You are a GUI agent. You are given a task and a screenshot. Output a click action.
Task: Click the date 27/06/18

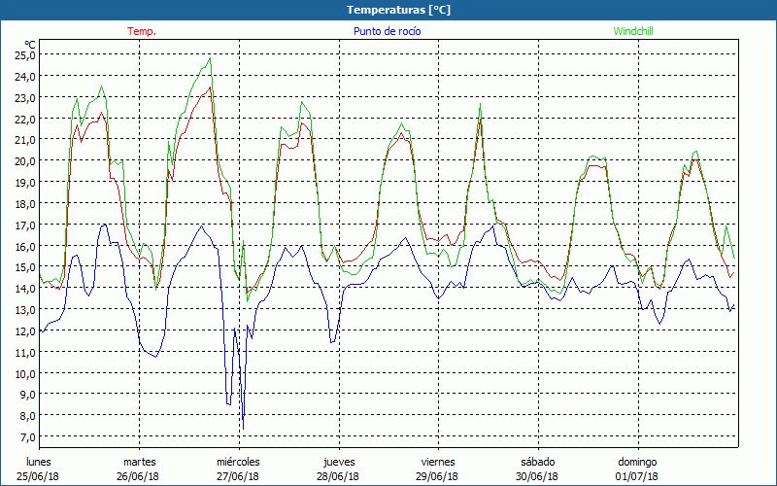click(238, 476)
